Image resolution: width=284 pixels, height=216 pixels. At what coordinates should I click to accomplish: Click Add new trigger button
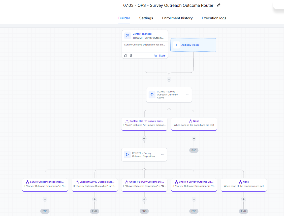pos(193,45)
